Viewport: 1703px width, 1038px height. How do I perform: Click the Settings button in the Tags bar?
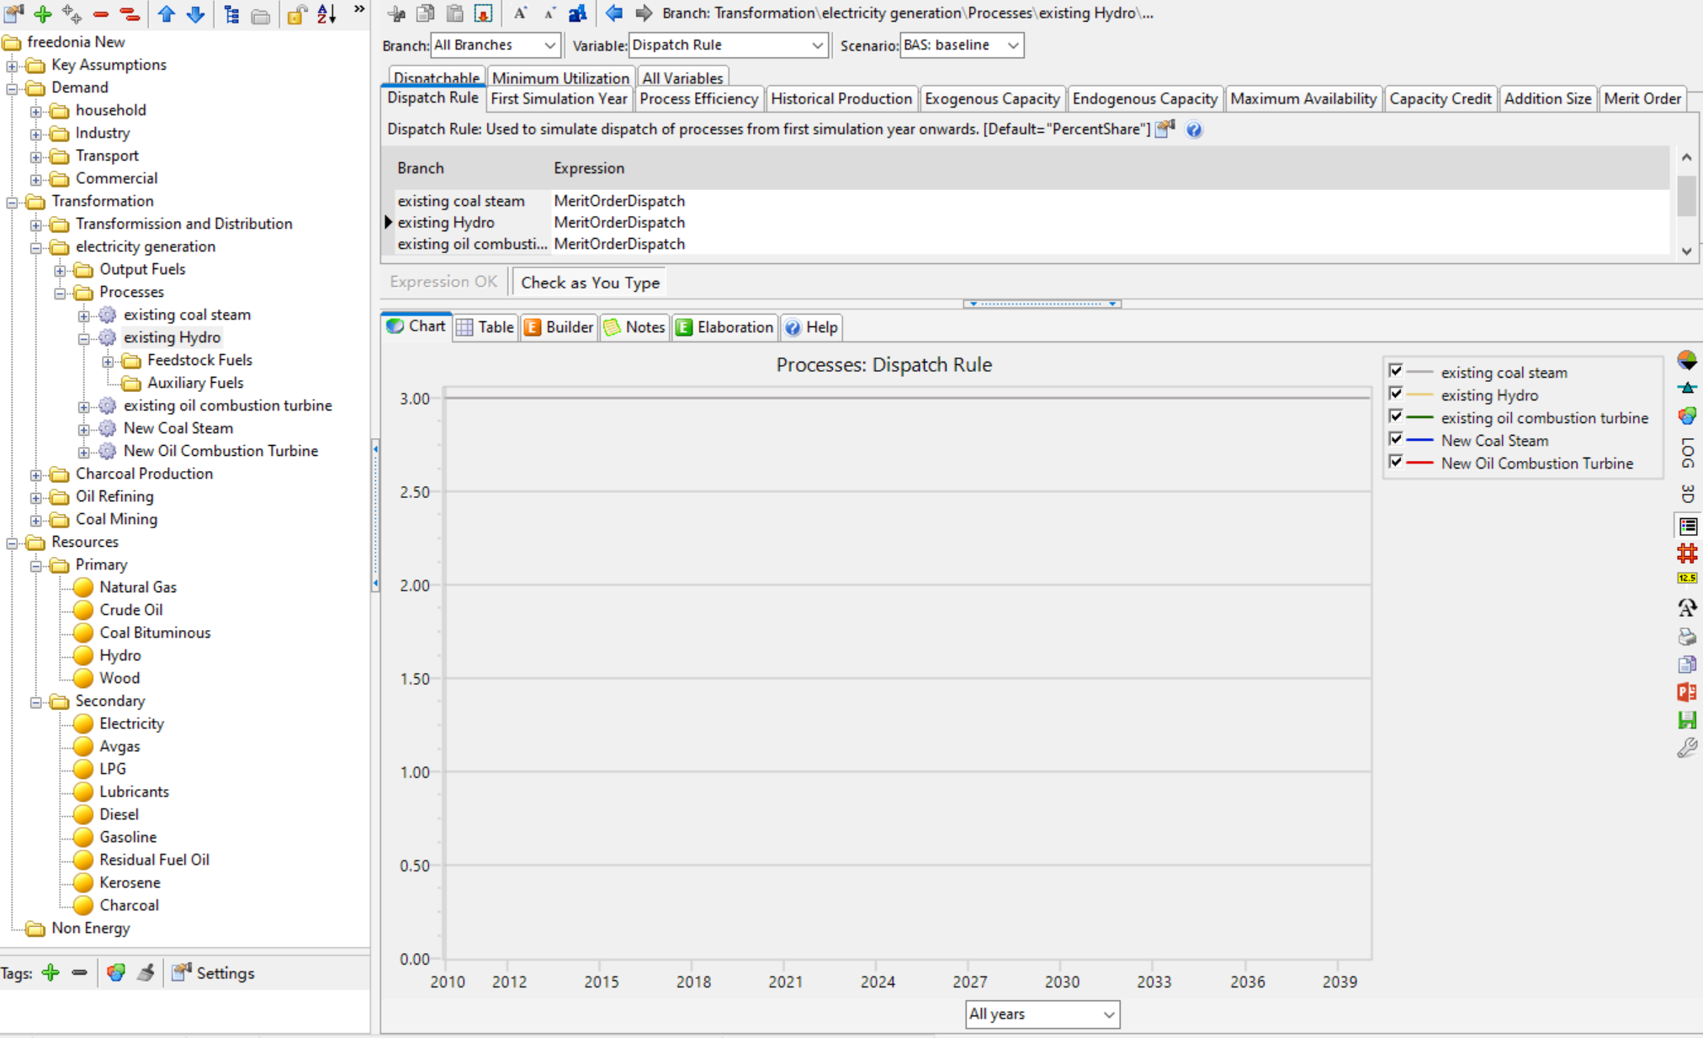coord(213,973)
